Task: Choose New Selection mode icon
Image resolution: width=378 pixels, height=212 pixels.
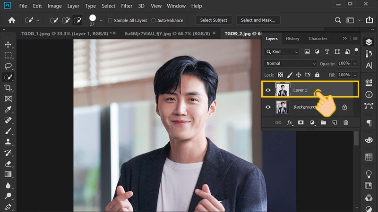Action: (x=54, y=20)
